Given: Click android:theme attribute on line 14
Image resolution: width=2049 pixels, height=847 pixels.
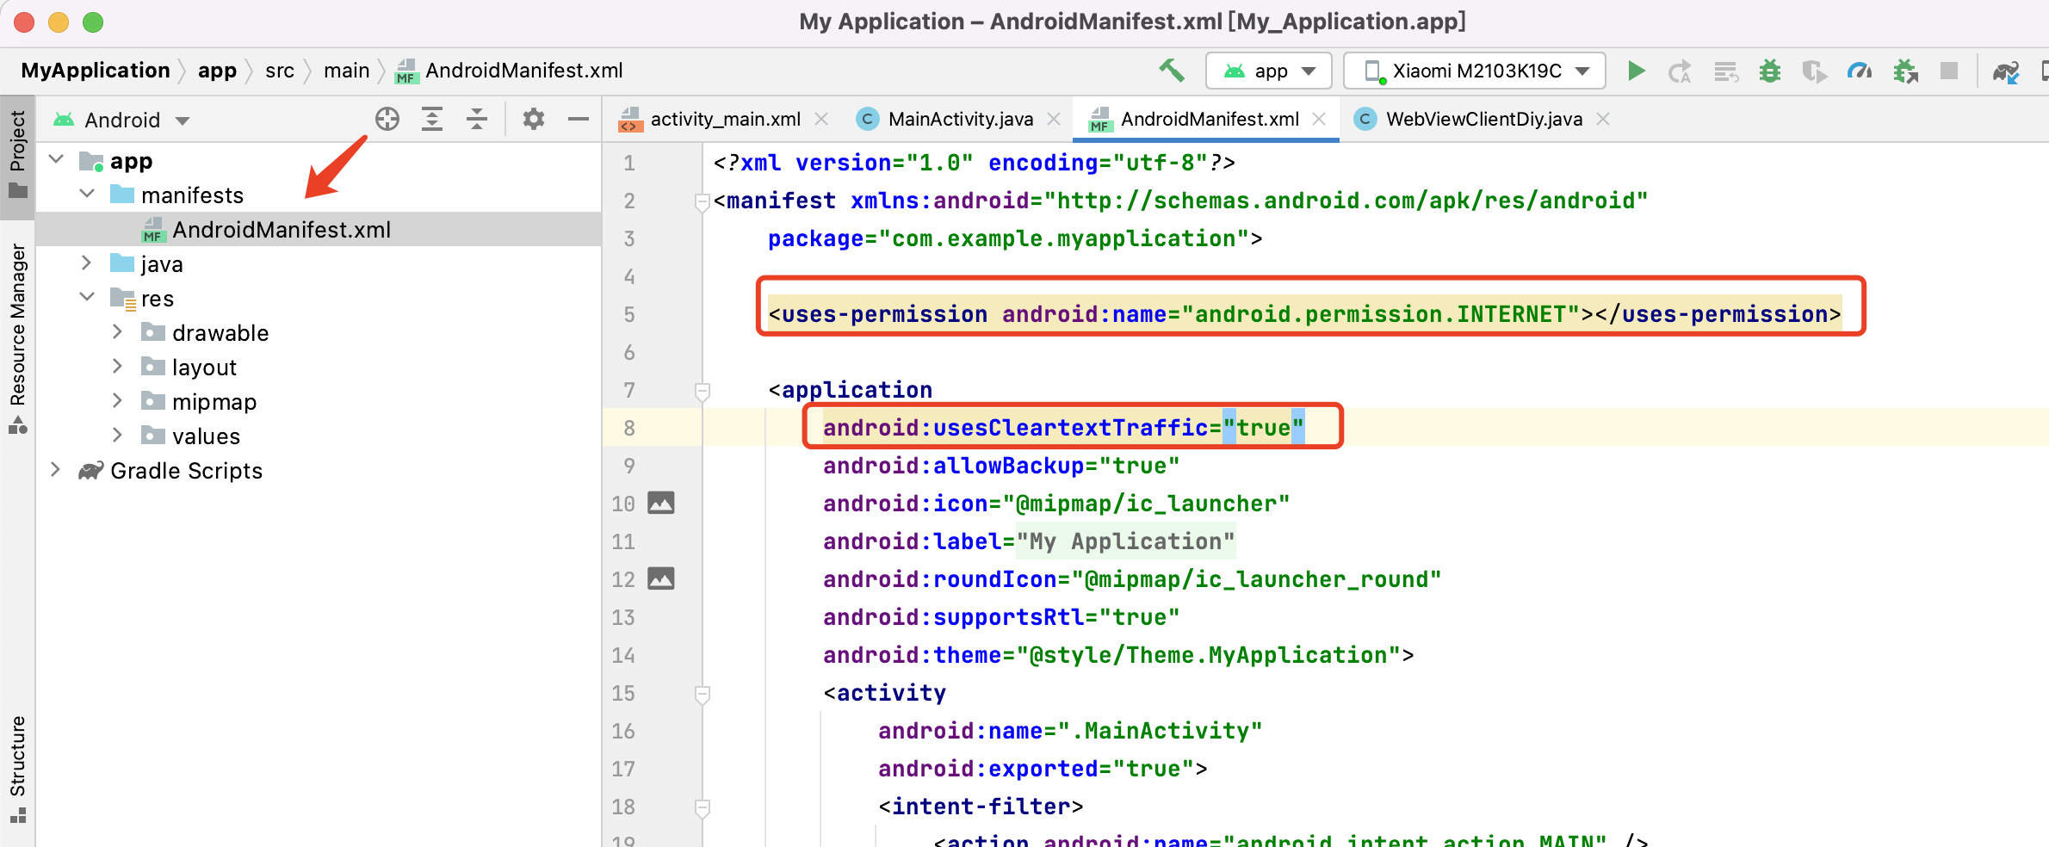Looking at the screenshot, I should point(1111,655).
